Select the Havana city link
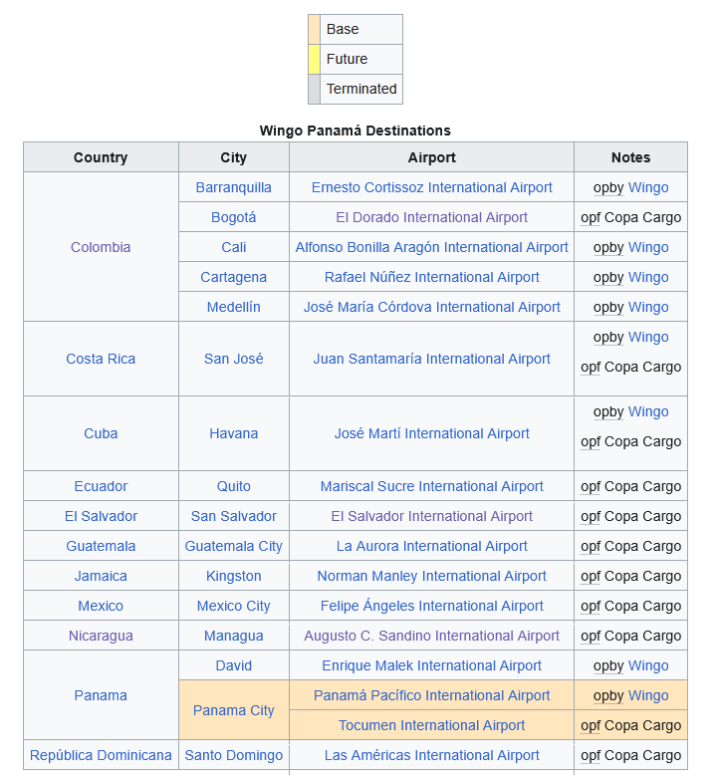The image size is (714, 782). click(233, 433)
